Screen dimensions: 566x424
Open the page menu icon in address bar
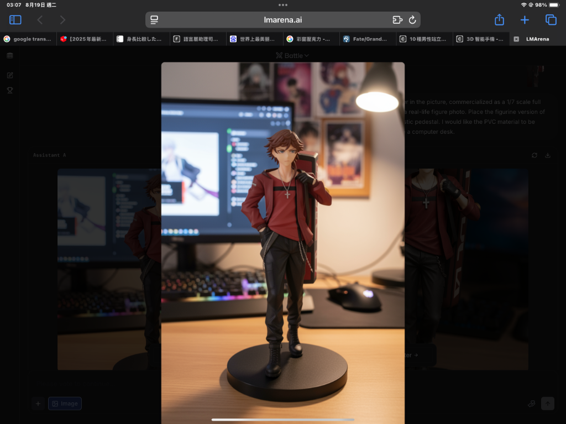tap(154, 20)
